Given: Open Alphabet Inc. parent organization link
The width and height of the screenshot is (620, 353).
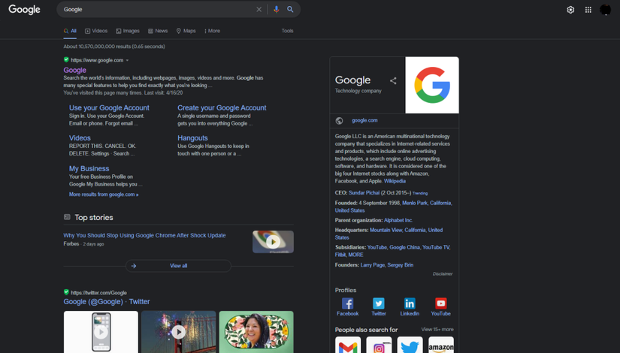Looking at the screenshot, I should [x=398, y=220].
